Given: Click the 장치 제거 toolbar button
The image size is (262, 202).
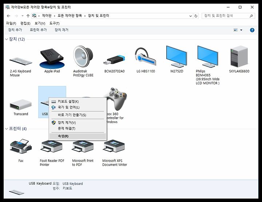Looking at the screenshot, I should (61, 30).
